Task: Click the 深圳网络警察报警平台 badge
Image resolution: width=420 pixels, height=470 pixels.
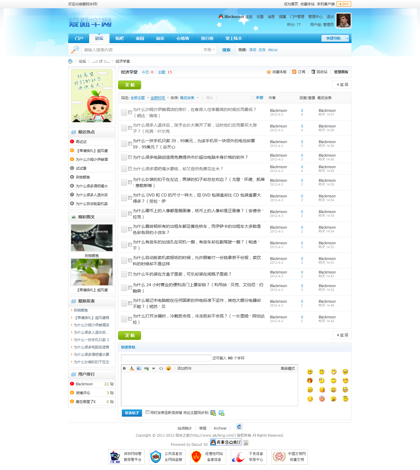Action: [x=127, y=457]
